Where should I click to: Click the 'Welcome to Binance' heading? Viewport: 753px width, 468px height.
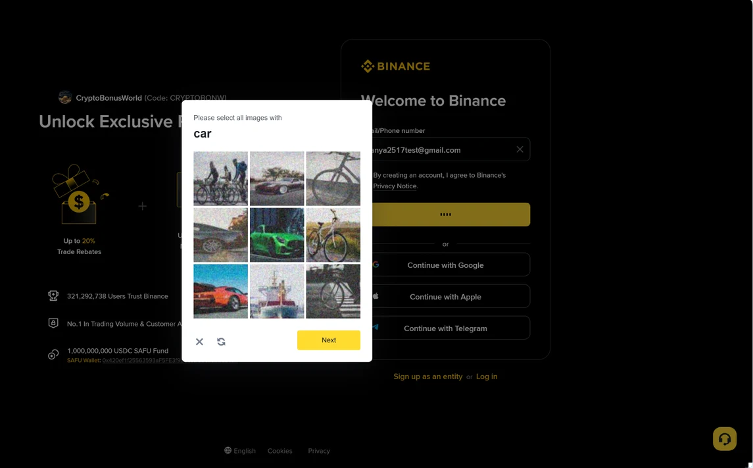coord(433,101)
